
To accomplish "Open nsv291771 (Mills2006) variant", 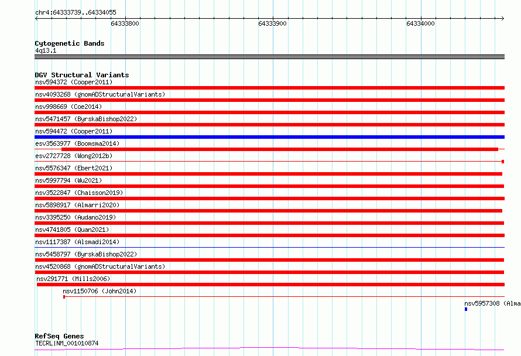I will (73, 279).
